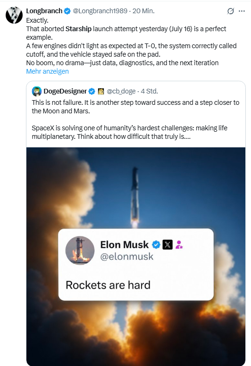Click the X logo badge beside Elon Musk
Screen dimensions: 251x366
pos(167,245)
